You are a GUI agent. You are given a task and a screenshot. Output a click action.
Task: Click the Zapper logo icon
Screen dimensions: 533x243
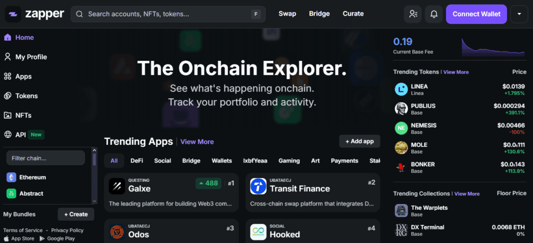pyautogui.click(x=13, y=14)
